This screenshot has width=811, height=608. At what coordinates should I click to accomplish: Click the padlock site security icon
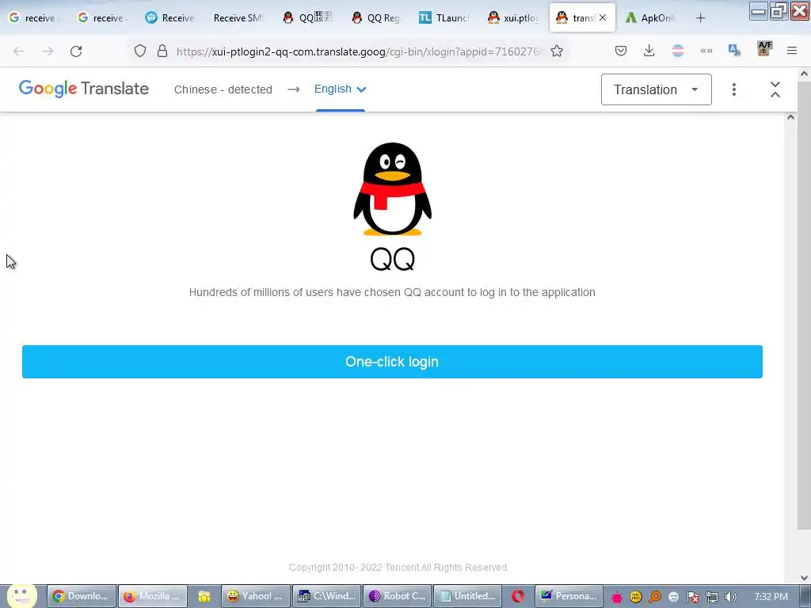(x=162, y=51)
